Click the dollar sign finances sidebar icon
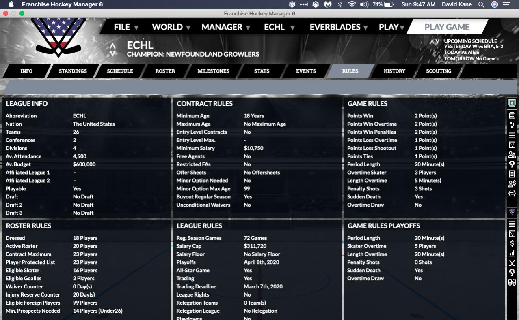Screen dimensions: 519x320 (x=512, y=243)
